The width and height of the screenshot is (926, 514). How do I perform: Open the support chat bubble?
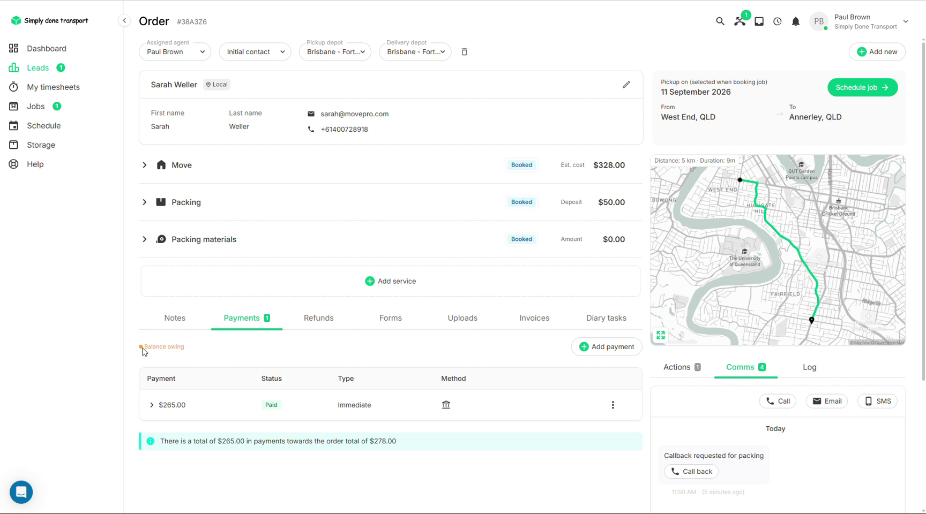click(x=21, y=492)
